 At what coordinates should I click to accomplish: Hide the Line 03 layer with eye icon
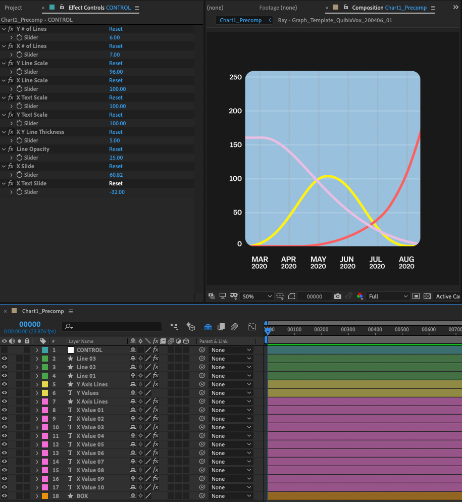5,359
